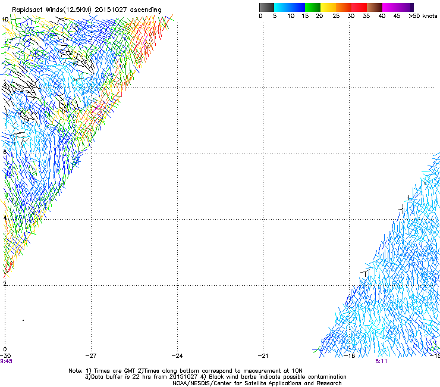Click the "10" latitude label on the left axis
440x387 pixels.
[5, 20]
